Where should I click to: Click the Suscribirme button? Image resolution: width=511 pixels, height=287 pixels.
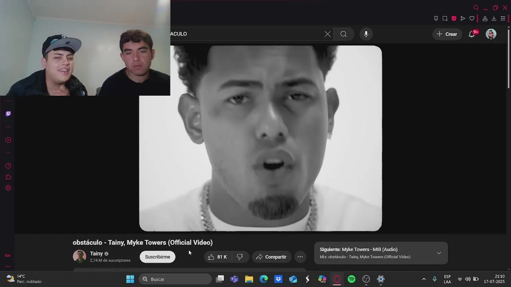click(x=157, y=257)
